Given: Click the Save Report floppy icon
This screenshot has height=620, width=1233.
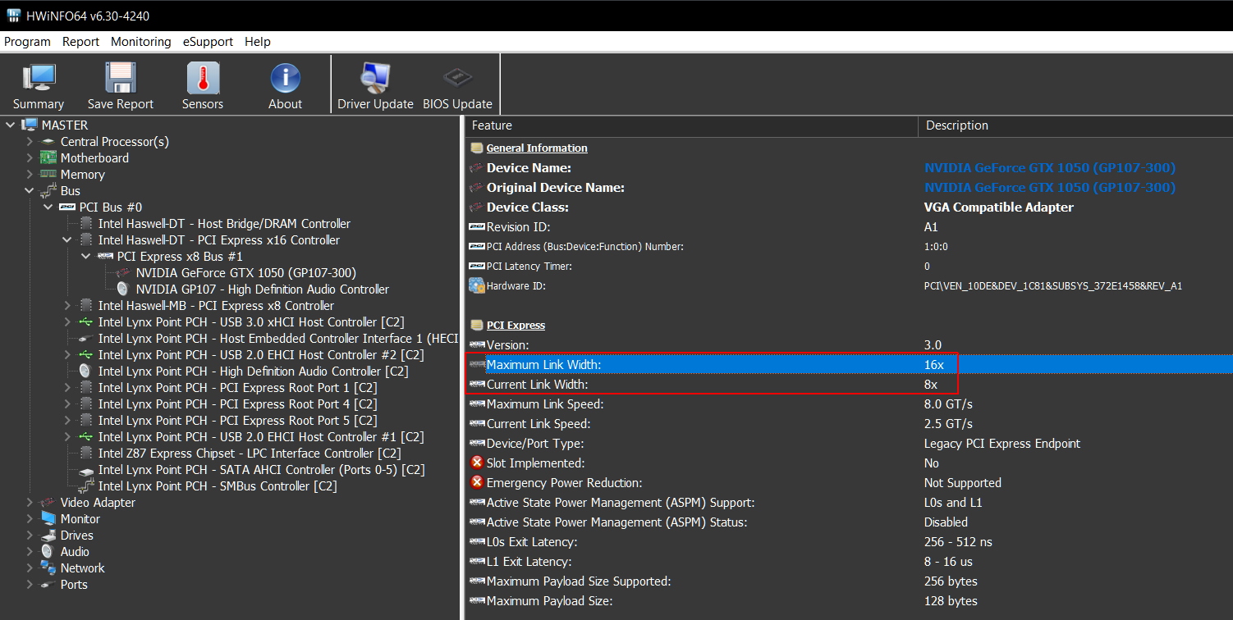Looking at the screenshot, I should (121, 79).
